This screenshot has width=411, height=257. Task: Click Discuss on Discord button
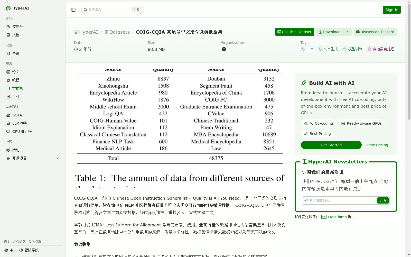point(375,32)
